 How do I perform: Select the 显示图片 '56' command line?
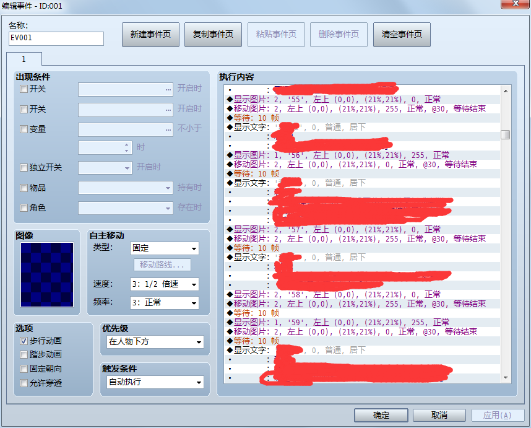(362, 155)
